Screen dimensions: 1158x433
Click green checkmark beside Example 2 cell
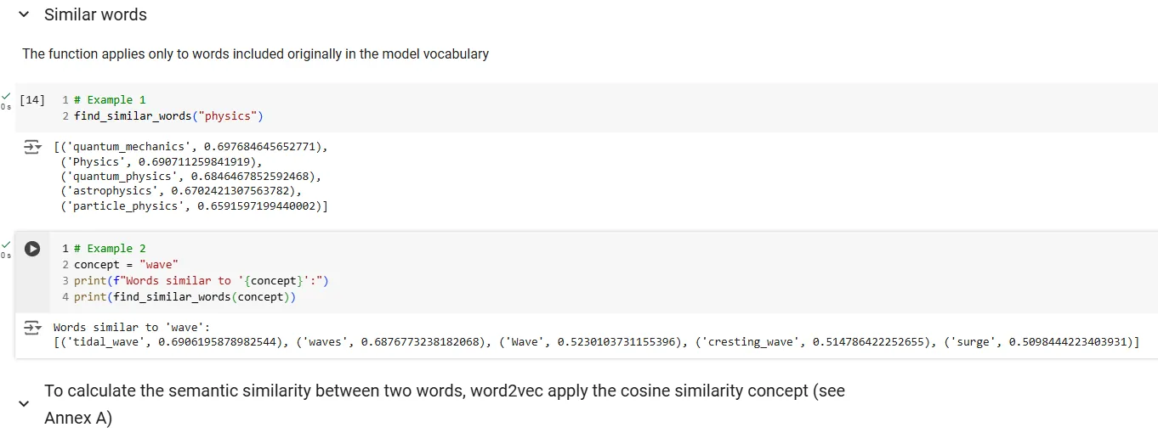coord(6,245)
